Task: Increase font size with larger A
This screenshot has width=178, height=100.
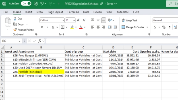Action: (78, 20)
